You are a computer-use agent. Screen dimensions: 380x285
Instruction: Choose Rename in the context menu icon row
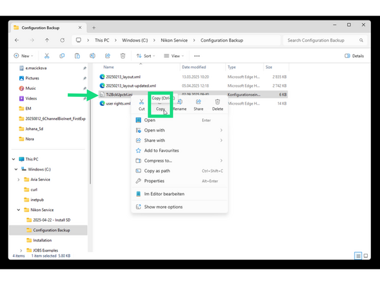180,105
